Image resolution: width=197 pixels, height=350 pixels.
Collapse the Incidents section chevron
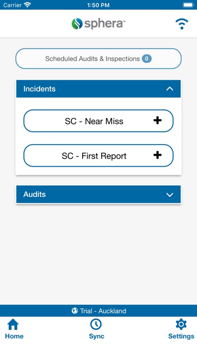(x=170, y=89)
